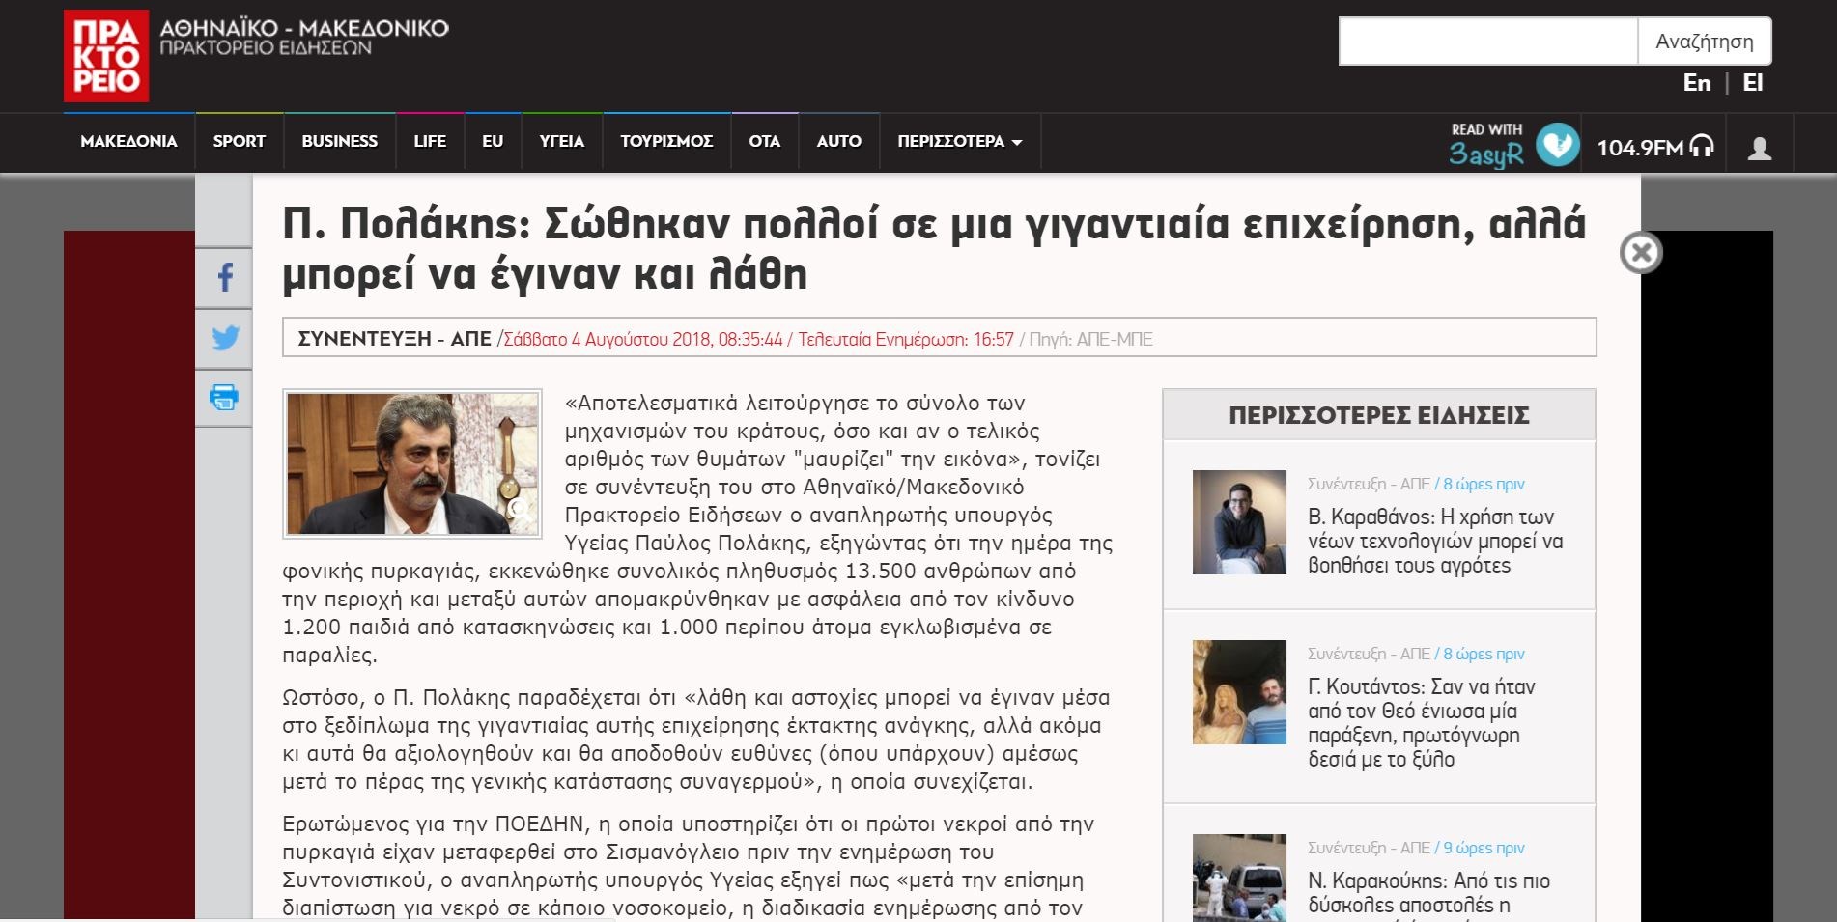The width and height of the screenshot is (1837, 922).
Task: Switch language to English (En)
Action: (1696, 83)
